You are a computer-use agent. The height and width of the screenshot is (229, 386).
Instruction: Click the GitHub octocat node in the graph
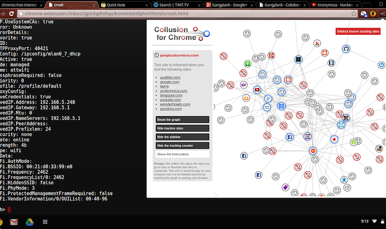(x=346, y=49)
